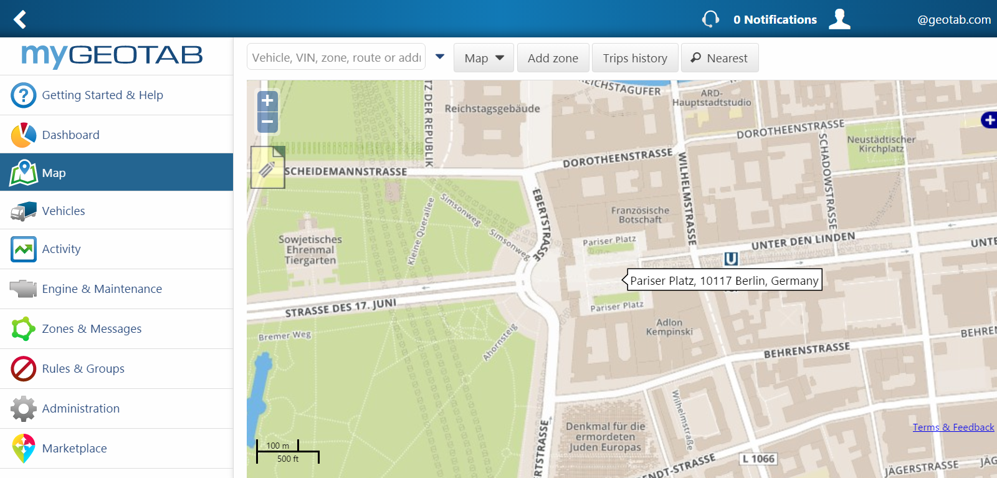Click the @geotab.com account name
This screenshot has height=478, width=997.
pyautogui.click(x=954, y=20)
